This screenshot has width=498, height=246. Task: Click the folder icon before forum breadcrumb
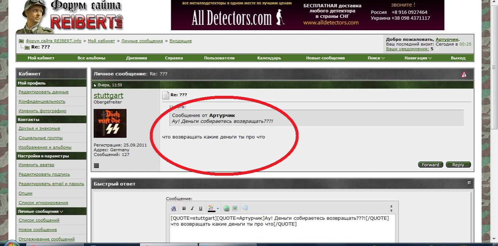(21, 41)
